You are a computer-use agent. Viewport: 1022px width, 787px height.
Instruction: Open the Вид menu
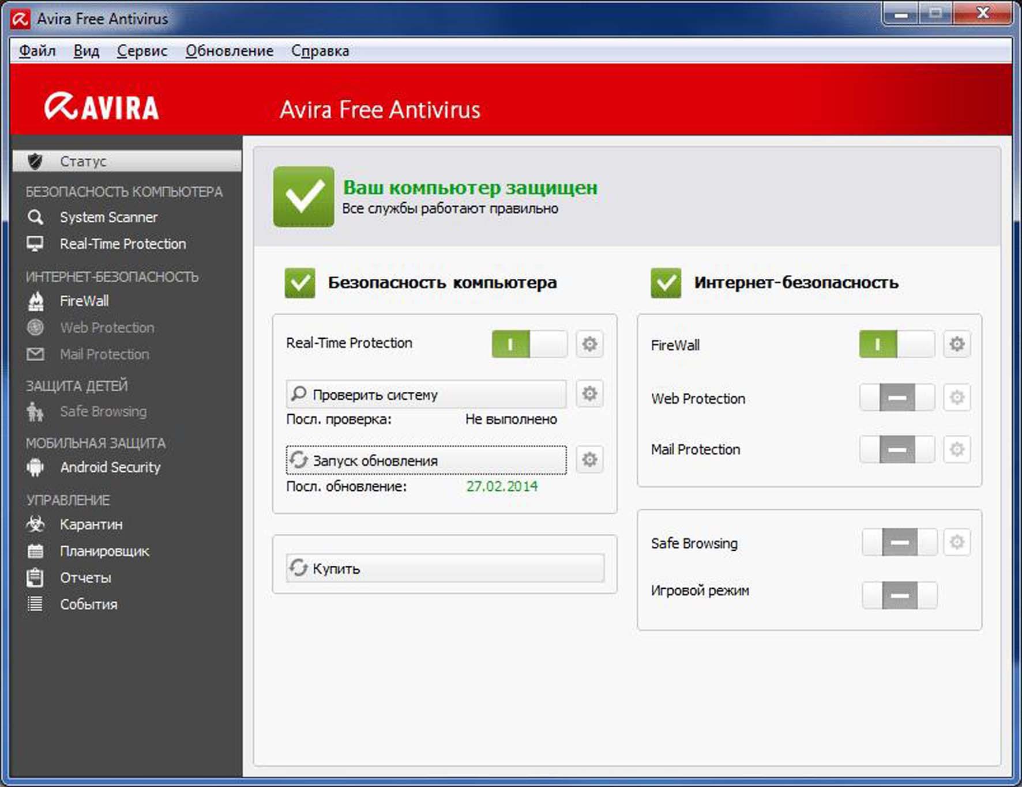point(86,51)
